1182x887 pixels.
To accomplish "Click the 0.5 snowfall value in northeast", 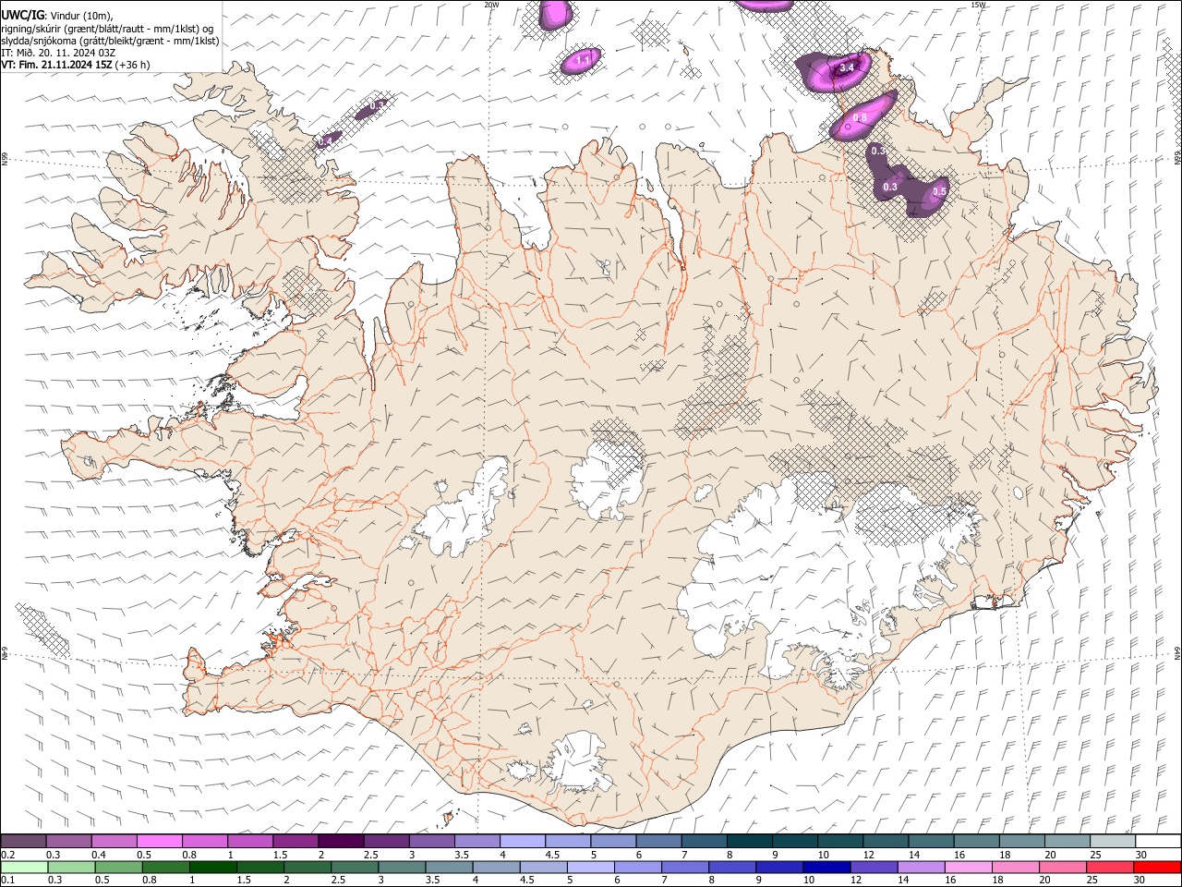I will [x=939, y=191].
